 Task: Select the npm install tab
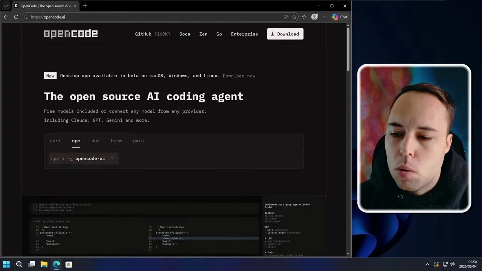[76, 141]
